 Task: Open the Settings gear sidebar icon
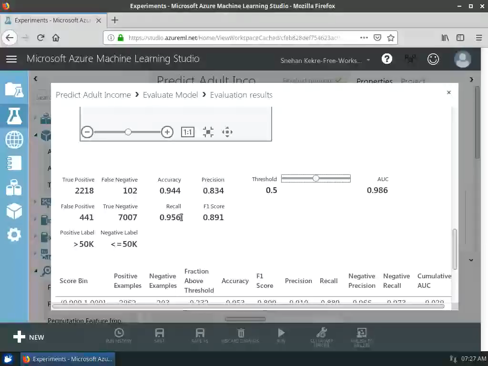coord(14,235)
